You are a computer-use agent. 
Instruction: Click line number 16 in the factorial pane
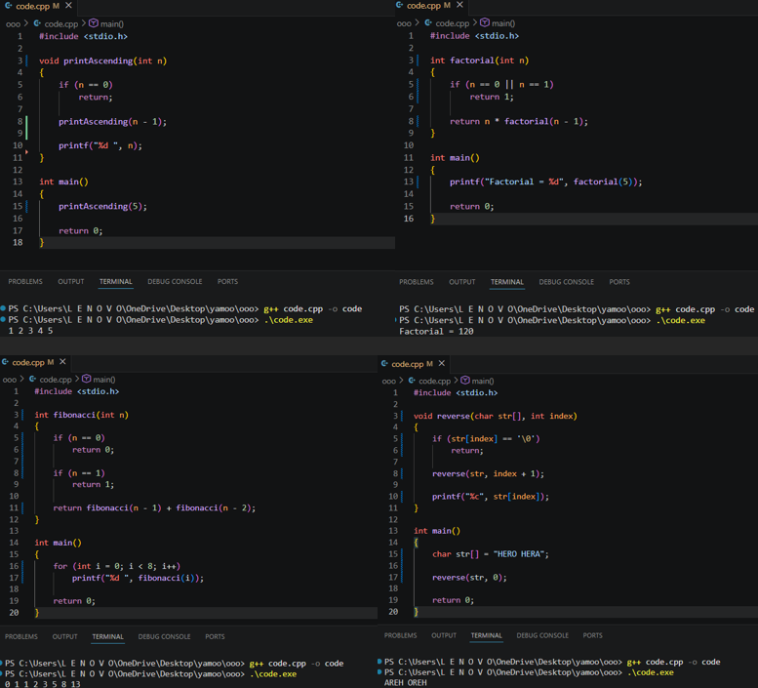(x=409, y=219)
